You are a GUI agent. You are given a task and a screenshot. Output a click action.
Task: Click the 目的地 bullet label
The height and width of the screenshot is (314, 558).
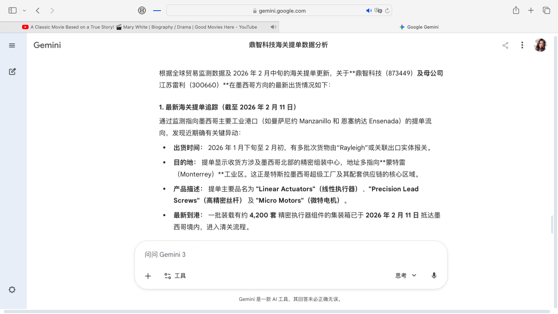click(185, 162)
